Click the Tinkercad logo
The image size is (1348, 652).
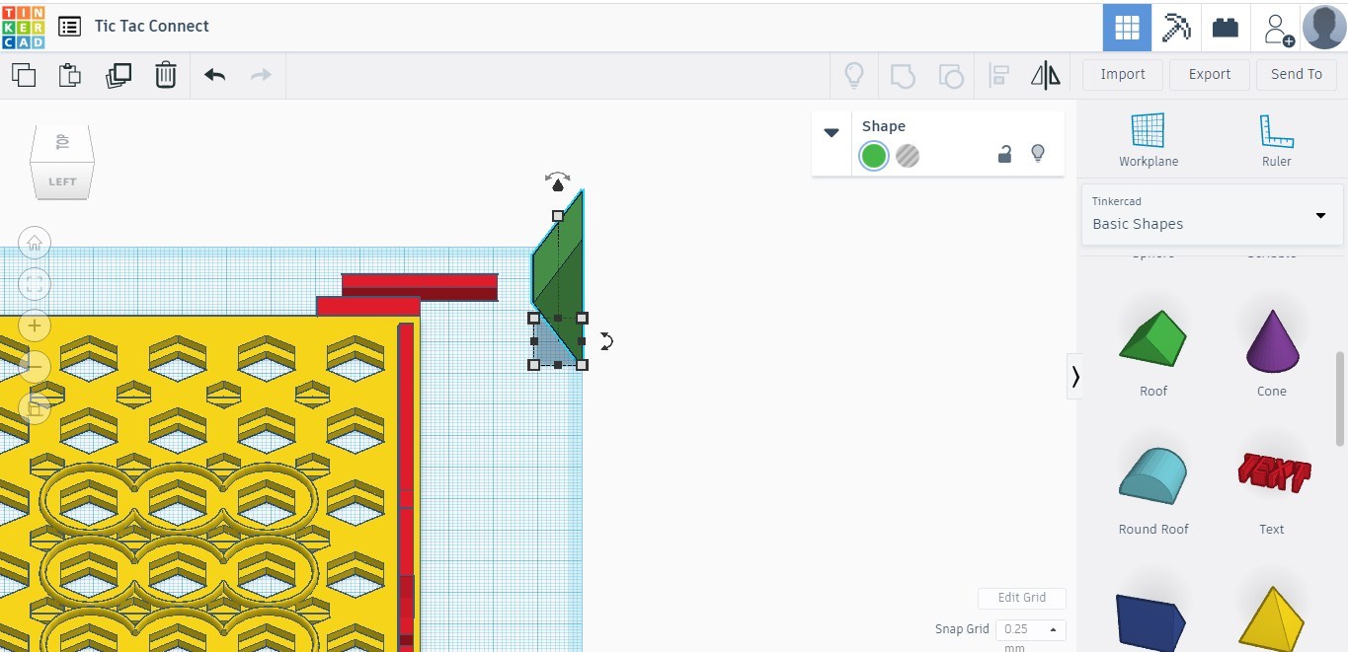[24, 27]
